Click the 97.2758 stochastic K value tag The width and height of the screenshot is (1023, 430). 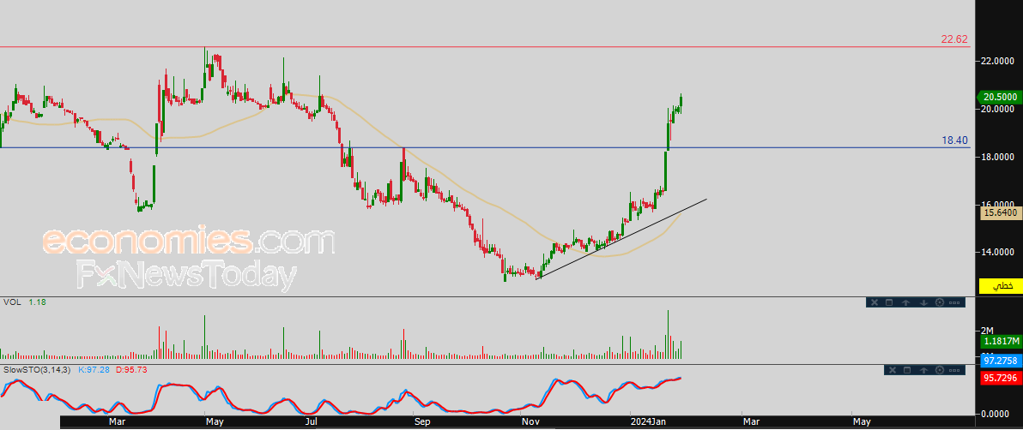pos(1001,361)
